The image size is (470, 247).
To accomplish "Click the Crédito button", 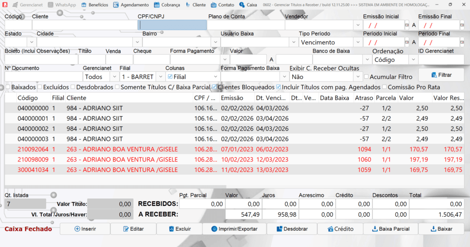I will coord(340,229).
